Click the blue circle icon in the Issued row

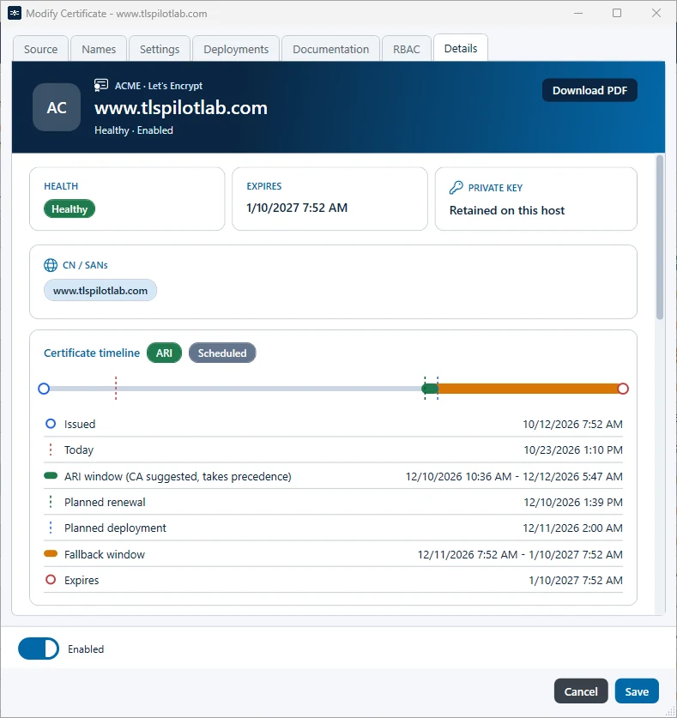click(x=51, y=424)
